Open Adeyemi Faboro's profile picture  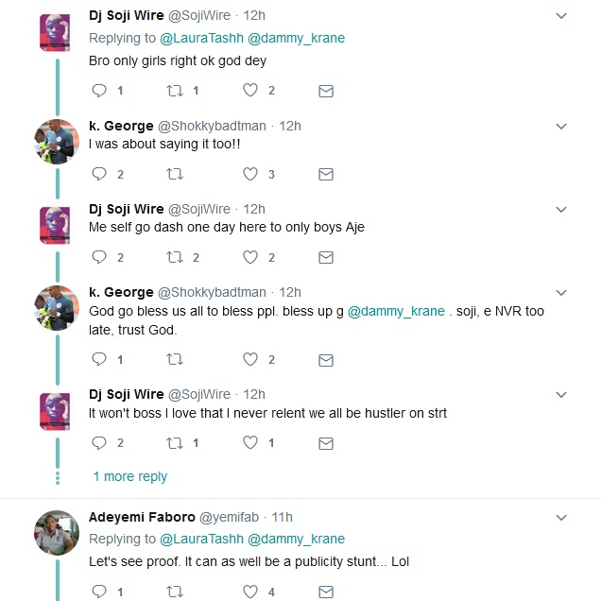click(x=56, y=532)
